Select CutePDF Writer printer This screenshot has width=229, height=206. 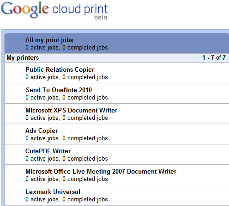coord(117,155)
